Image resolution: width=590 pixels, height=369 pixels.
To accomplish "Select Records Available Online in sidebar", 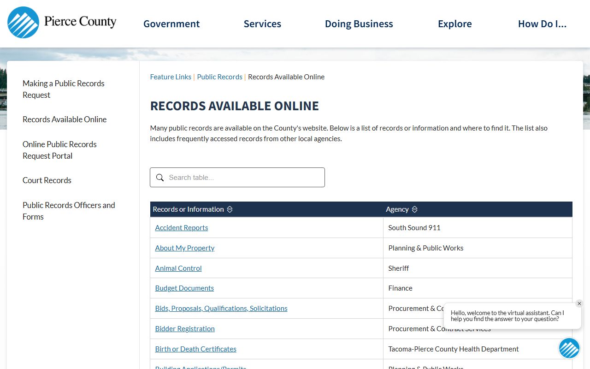I will [x=65, y=119].
